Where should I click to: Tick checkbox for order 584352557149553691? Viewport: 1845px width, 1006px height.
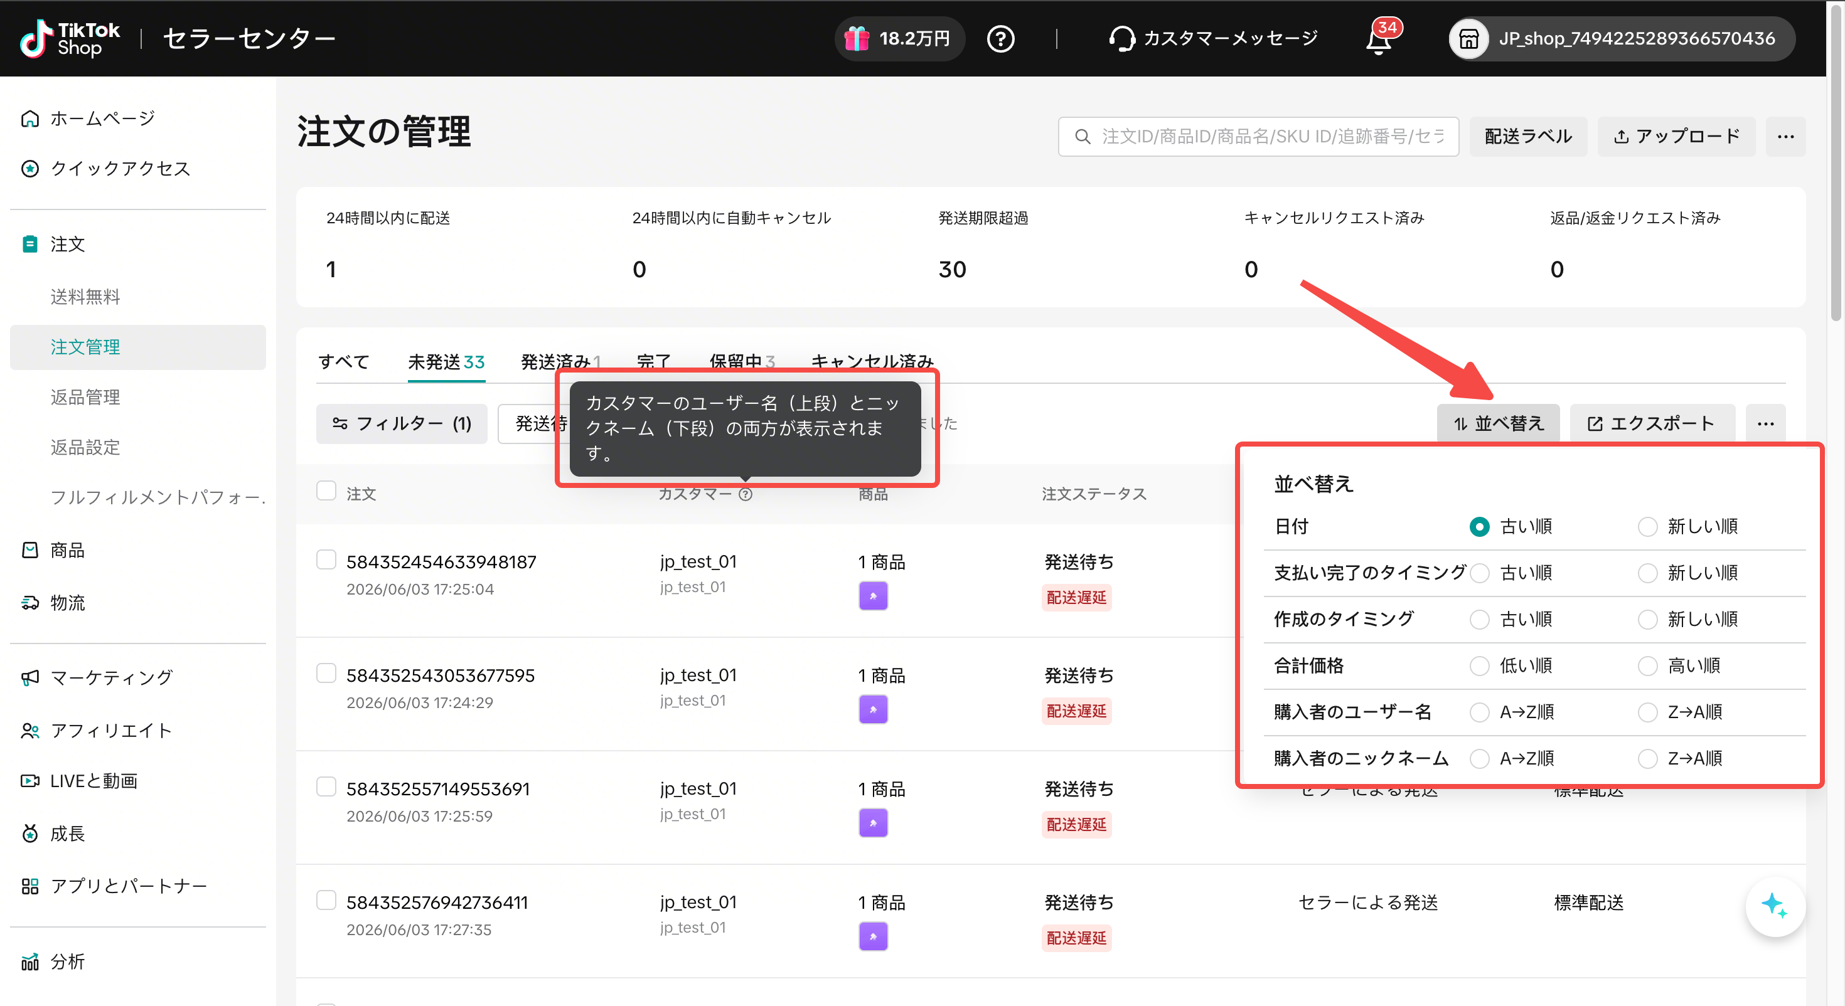(x=326, y=787)
